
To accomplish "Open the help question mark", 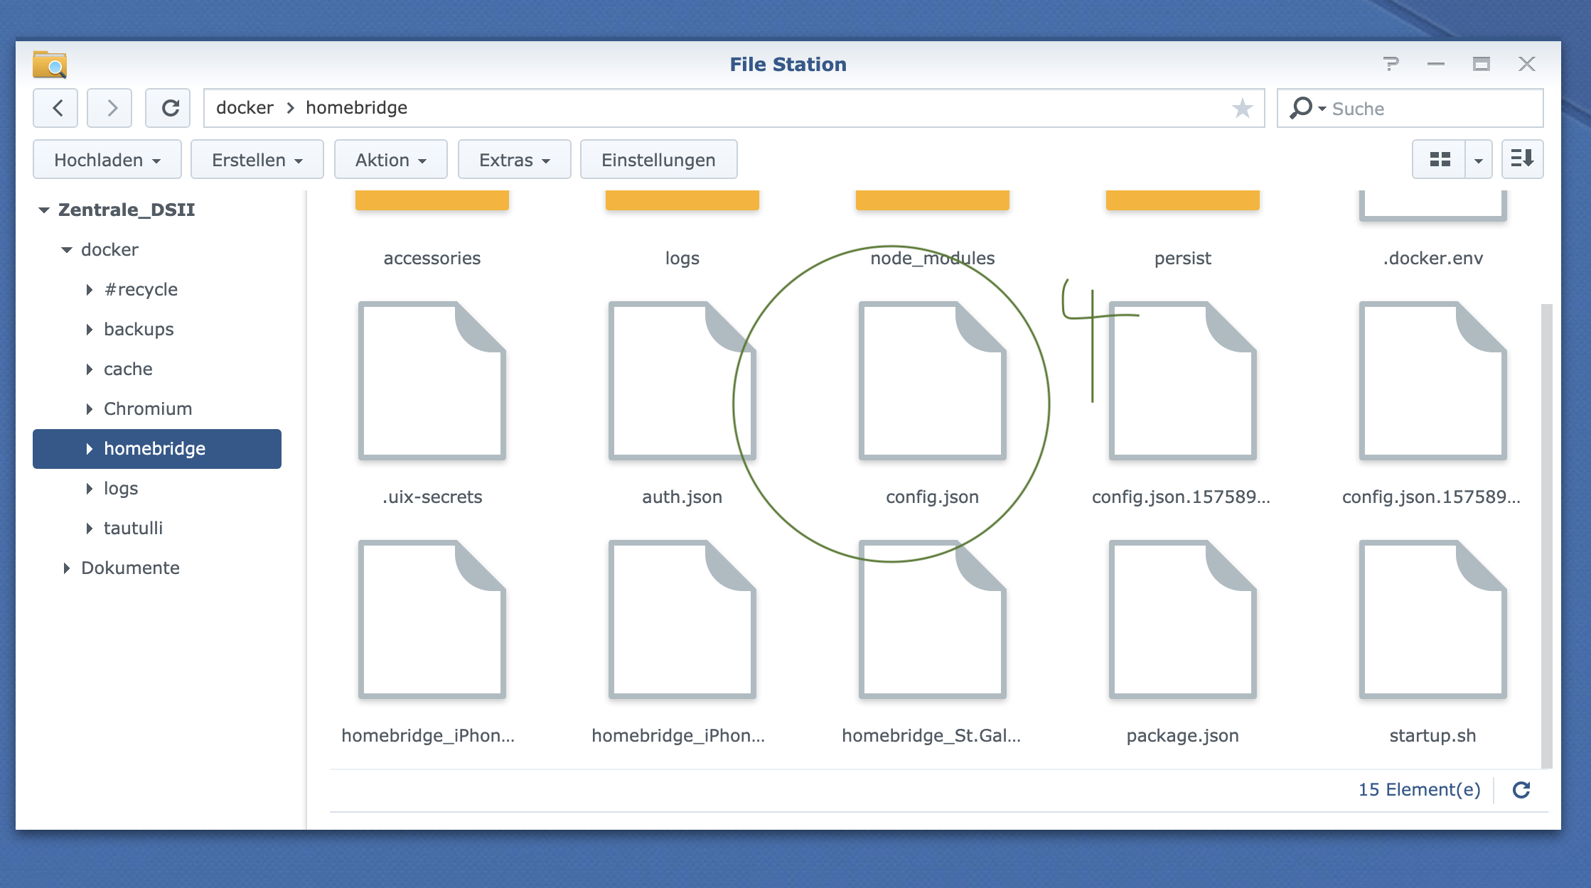I will pyautogui.click(x=1391, y=64).
